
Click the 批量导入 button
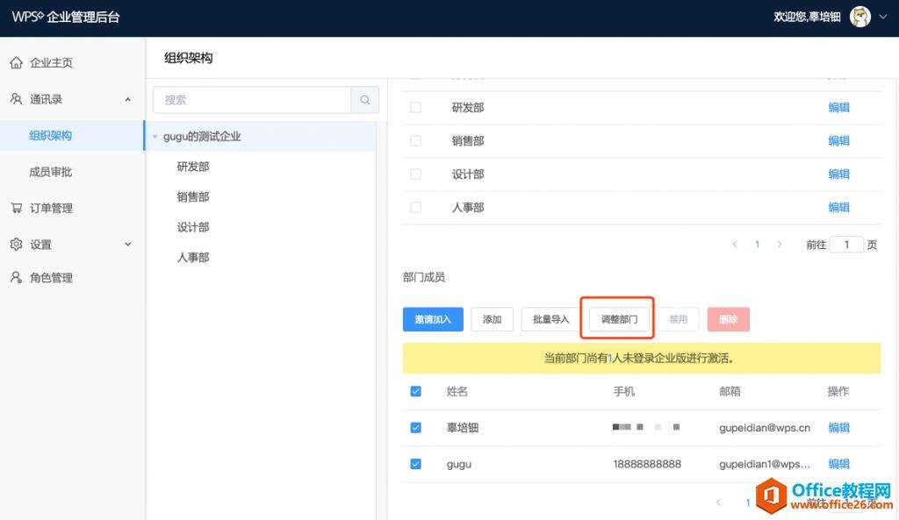[x=551, y=319]
